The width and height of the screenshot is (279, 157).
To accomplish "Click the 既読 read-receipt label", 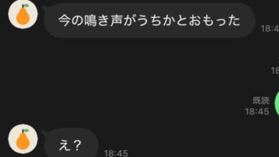I will click(261, 101).
